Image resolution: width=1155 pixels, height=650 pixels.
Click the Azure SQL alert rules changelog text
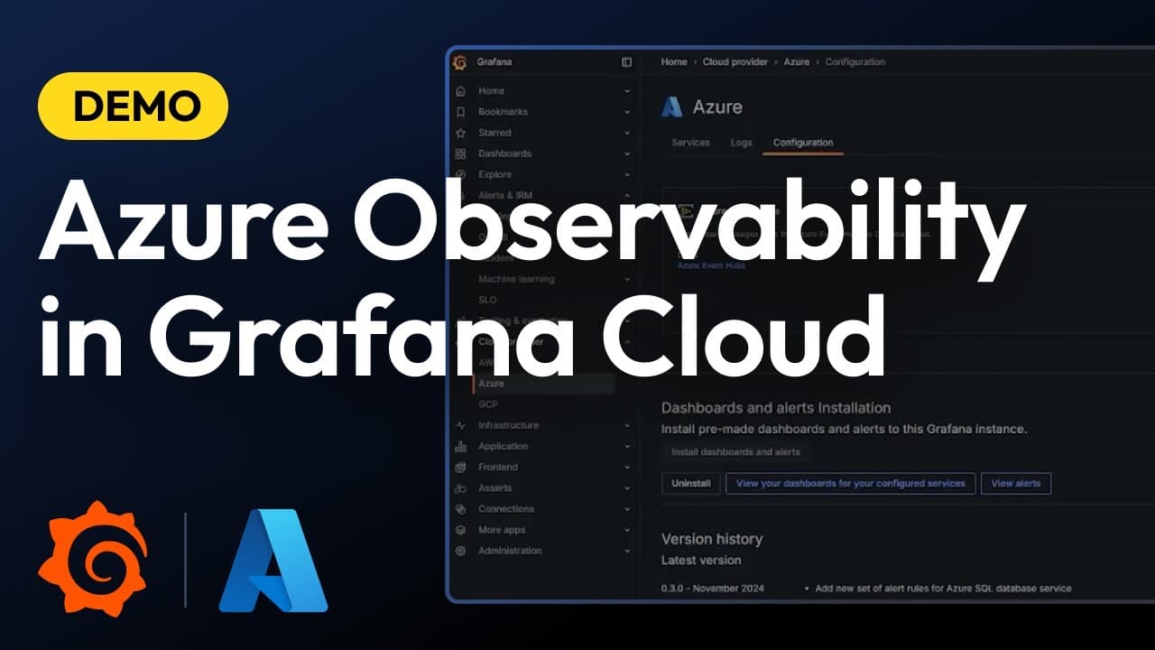point(943,589)
